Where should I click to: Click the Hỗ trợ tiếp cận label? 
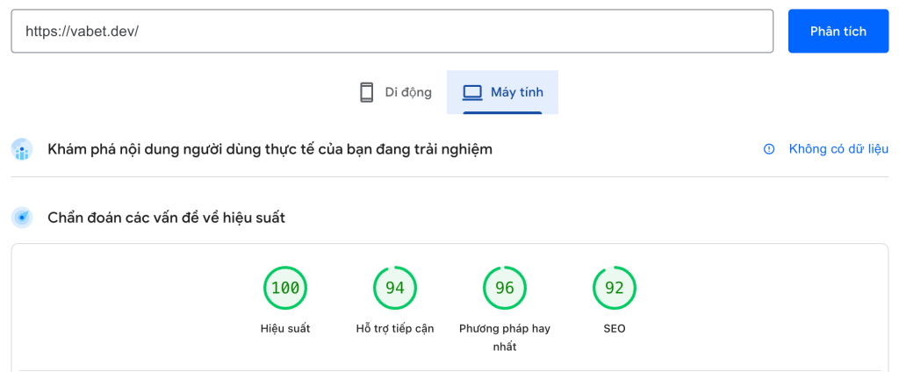tap(394, 329)
